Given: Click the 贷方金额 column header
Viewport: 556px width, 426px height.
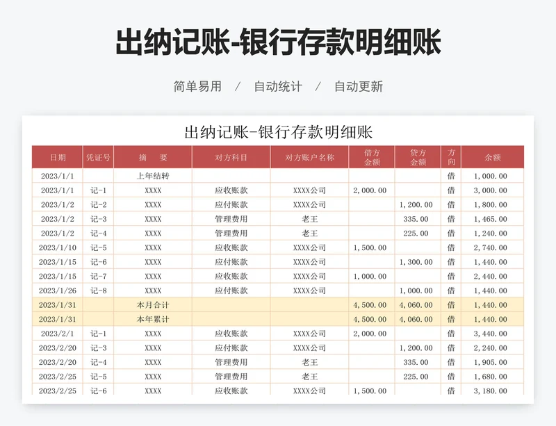Looking at the screenshot, I should (418, 157).
